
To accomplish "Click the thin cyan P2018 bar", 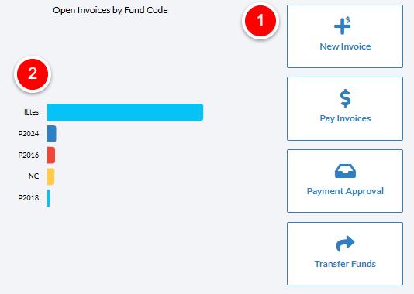I will pos(48,198).
